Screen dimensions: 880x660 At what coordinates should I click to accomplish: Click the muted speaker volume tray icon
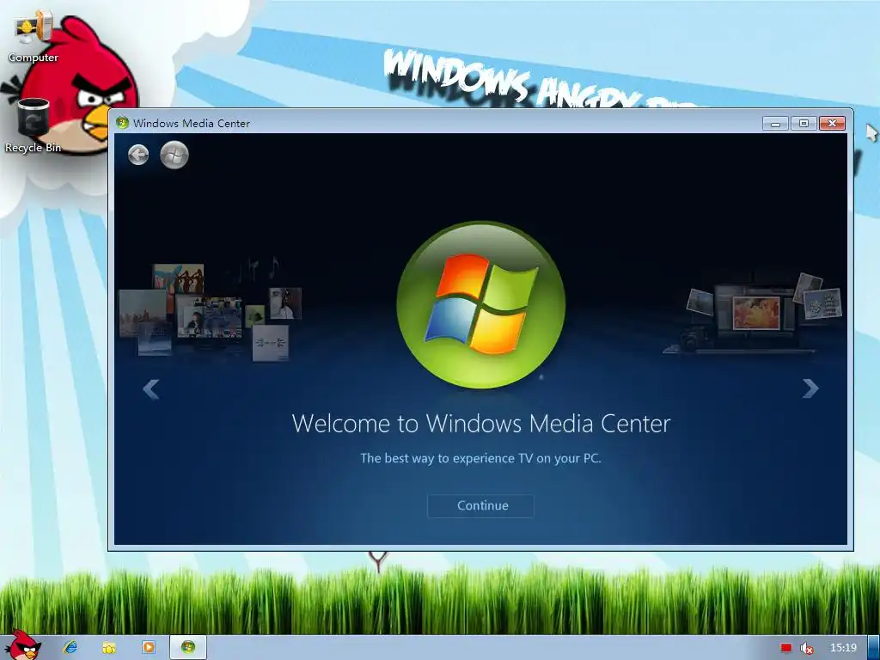807,648
